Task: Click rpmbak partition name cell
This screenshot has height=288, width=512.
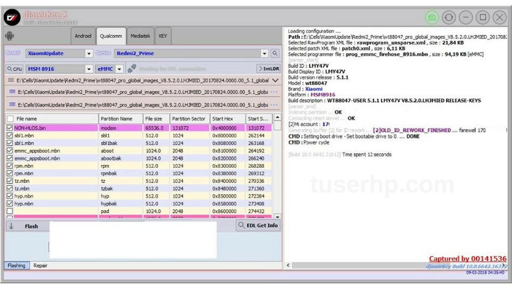Action: pos(121,174)
